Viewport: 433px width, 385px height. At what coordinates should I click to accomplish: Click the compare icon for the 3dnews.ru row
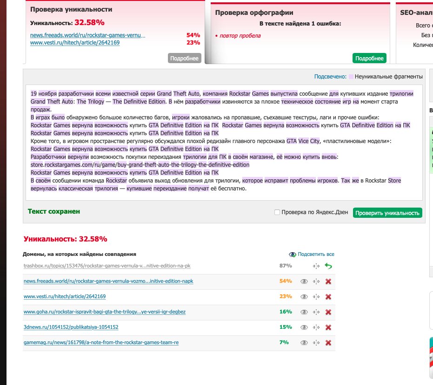pos(316,327)
